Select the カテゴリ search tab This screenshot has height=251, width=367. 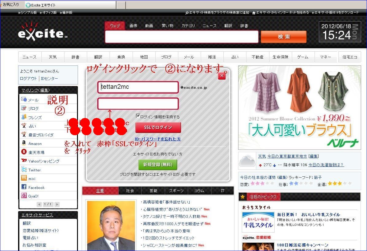pos(188,26)
